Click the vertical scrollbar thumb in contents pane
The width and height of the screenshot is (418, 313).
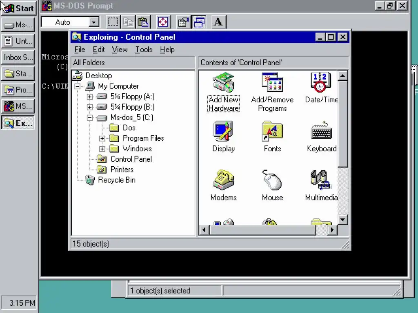click(x=342, y=124)
